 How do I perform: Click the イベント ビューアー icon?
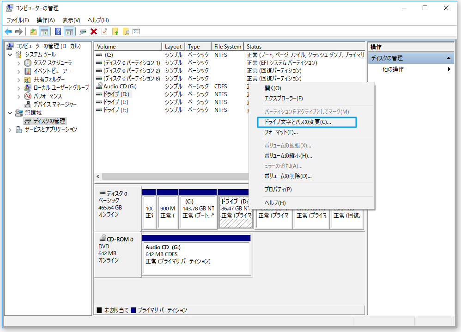28,71
